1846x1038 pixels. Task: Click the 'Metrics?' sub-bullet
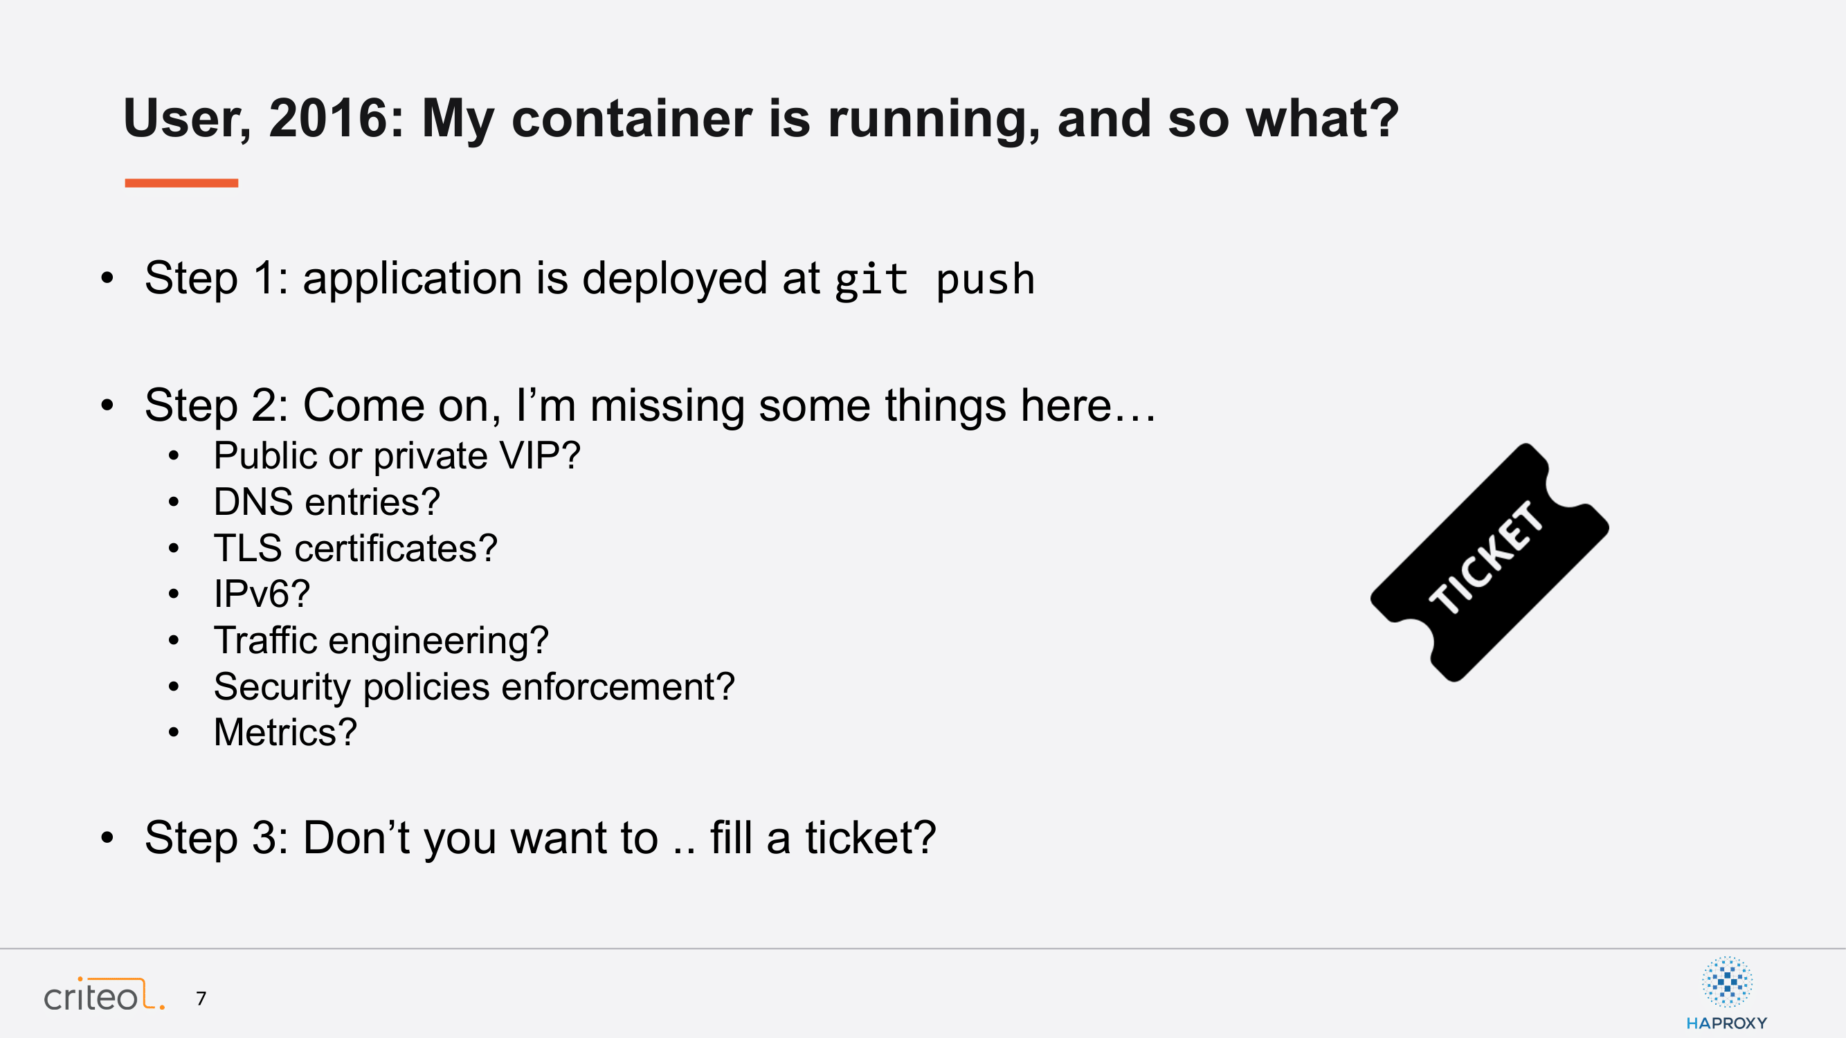[x=285, y=732]
